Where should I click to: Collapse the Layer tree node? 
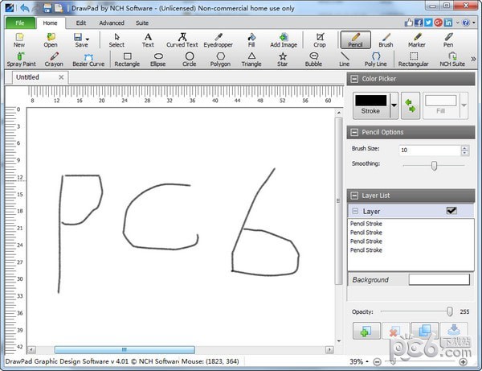click(x=355, y=211)
